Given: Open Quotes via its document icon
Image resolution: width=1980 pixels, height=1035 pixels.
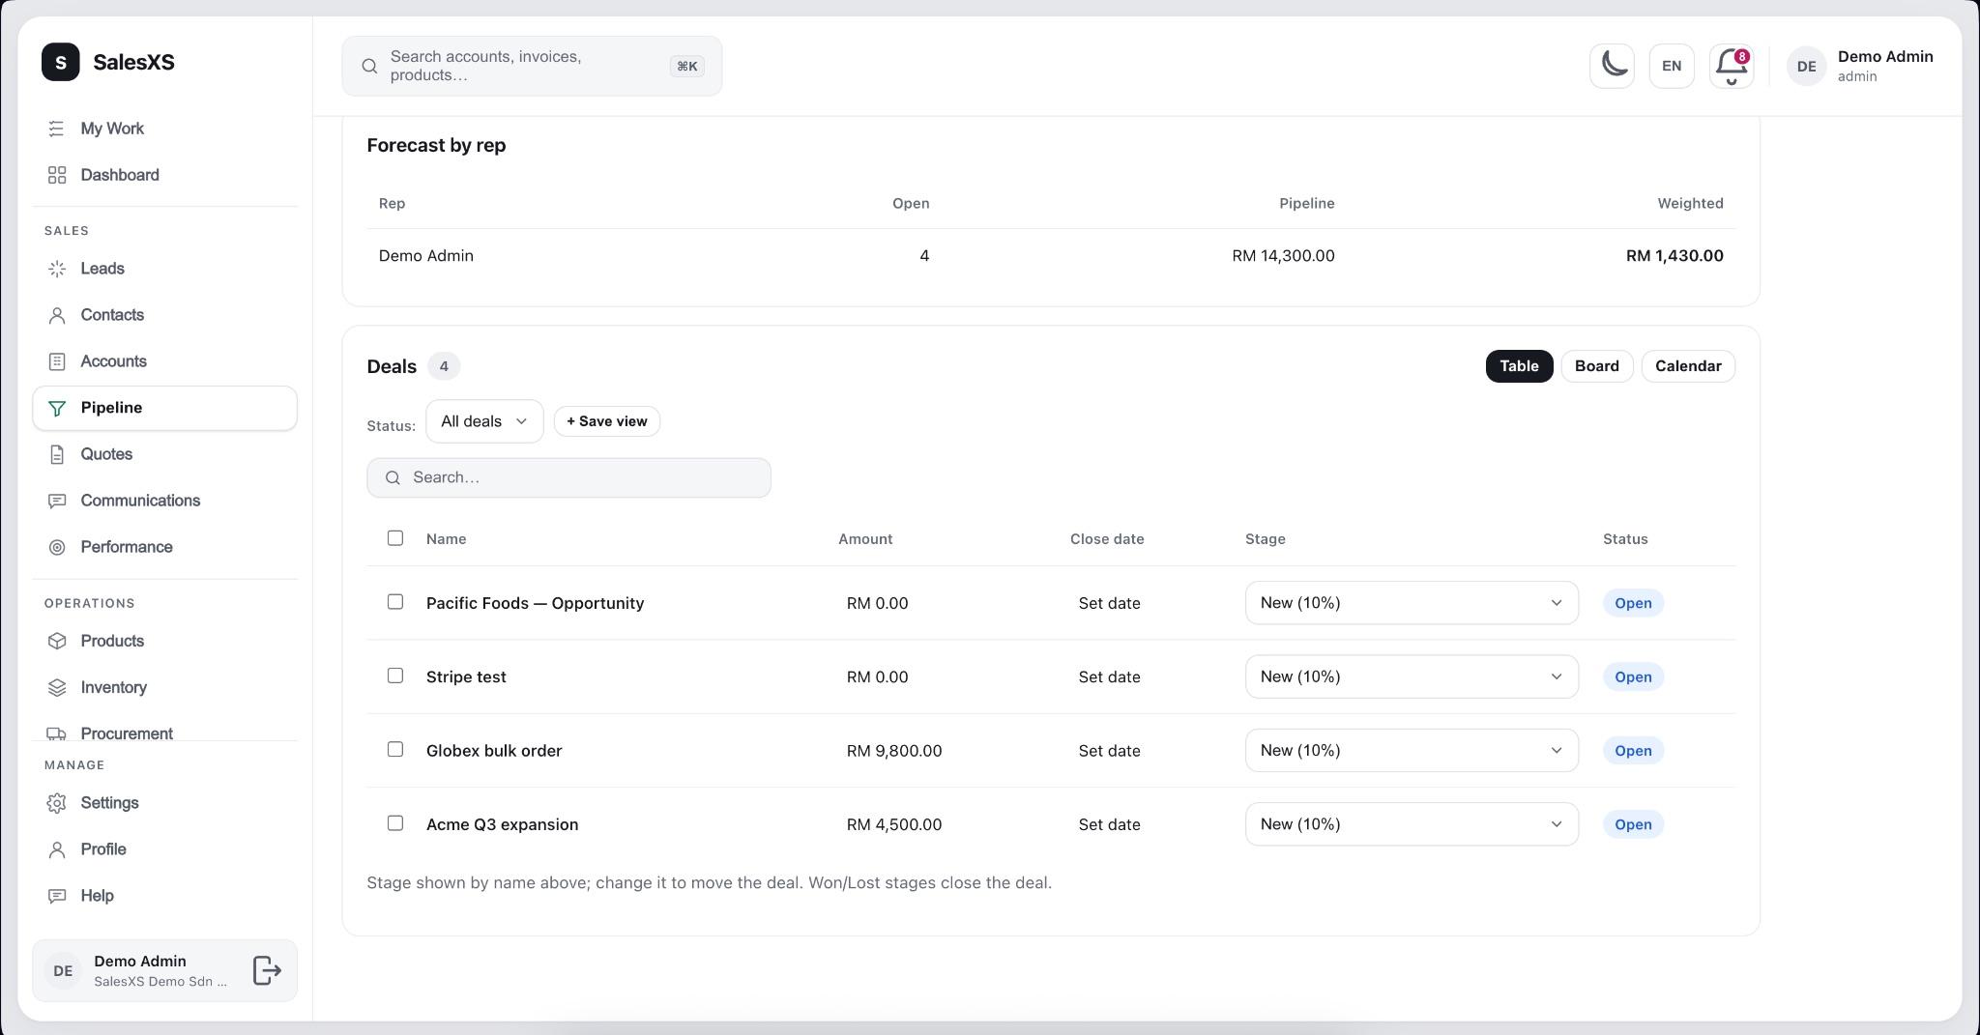Looking at the screenshot, I should coord(57,454).
